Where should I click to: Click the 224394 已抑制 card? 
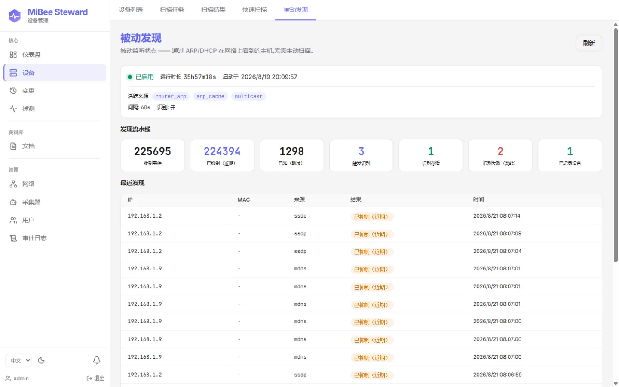click(222, 155)
